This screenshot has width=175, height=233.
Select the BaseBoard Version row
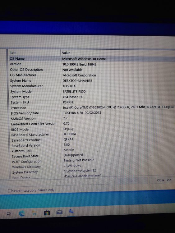pos(26,145)
